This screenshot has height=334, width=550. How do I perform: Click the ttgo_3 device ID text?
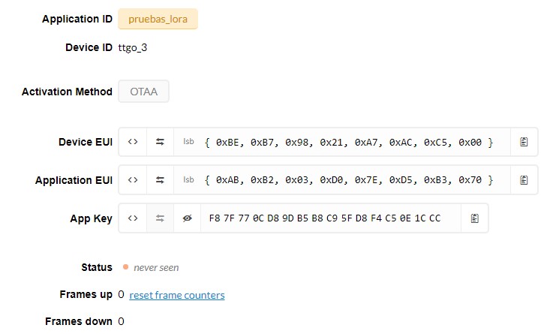(133, 48)
